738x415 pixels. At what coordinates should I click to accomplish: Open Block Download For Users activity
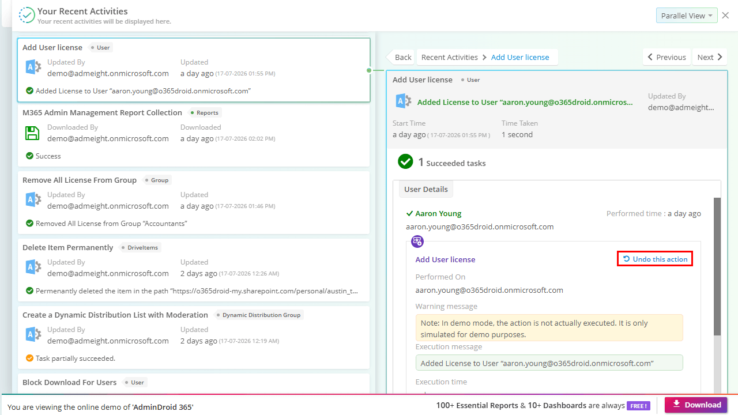click(194, 384)
